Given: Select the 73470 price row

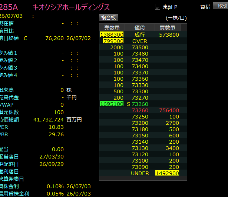Looking at the screenshot, I should pyautogui.click(x=143, y=60).
